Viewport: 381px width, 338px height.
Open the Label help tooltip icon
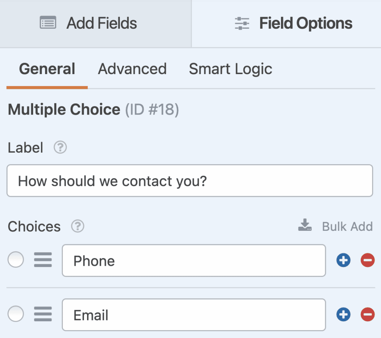(x=60, y=148)
